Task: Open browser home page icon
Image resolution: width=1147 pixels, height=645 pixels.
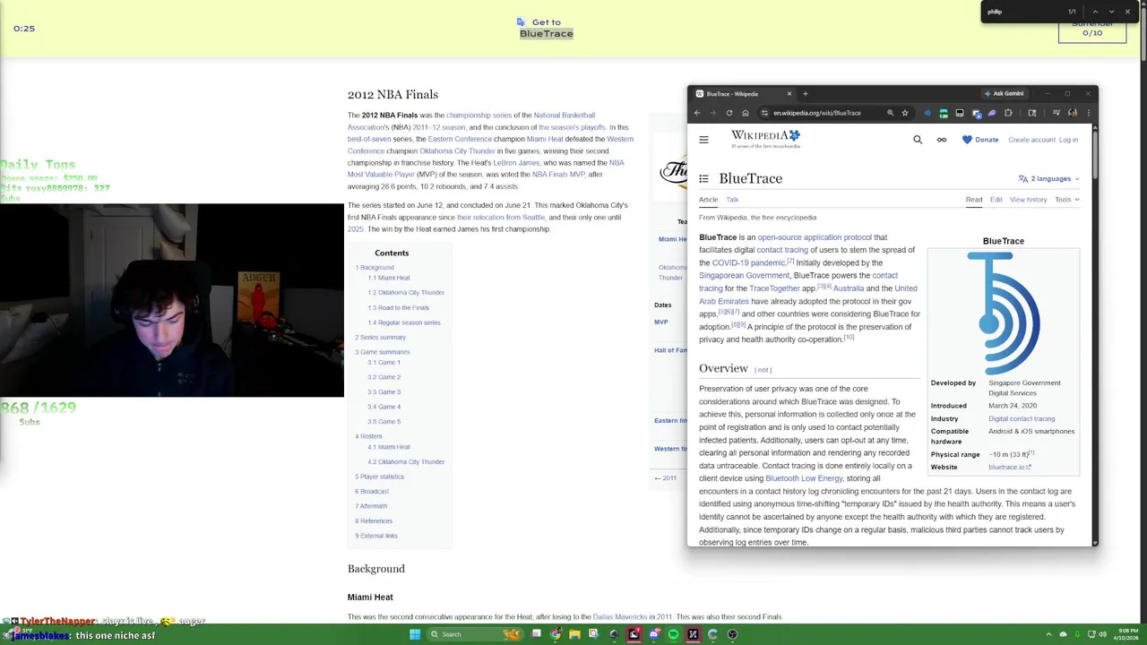Action: tap(745, 113)
